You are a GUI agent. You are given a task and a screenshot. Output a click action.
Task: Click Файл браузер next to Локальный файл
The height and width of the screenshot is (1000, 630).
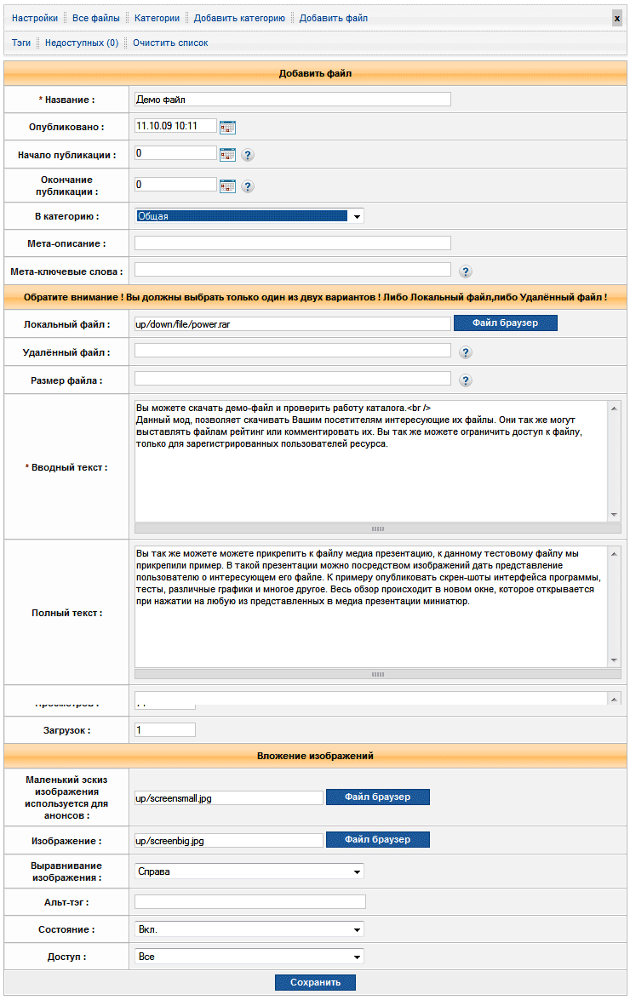505,323
